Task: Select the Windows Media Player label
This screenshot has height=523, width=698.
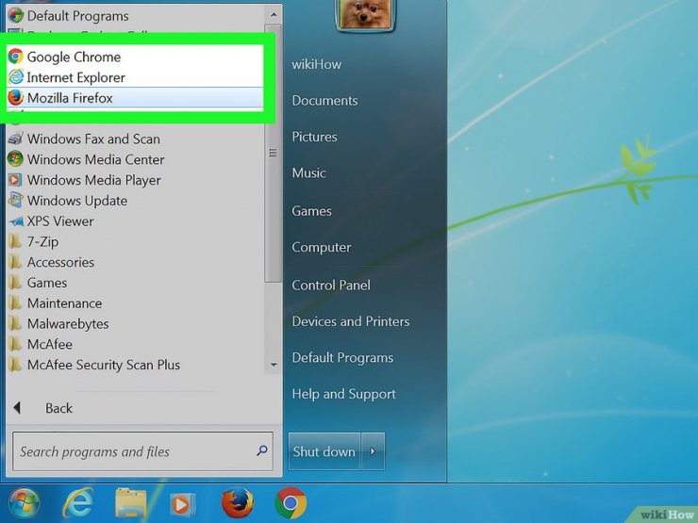Action: click(x=94, y=180)
